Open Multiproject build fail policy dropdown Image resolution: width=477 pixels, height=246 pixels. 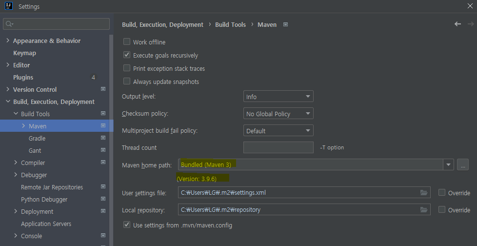coord(278,131)
